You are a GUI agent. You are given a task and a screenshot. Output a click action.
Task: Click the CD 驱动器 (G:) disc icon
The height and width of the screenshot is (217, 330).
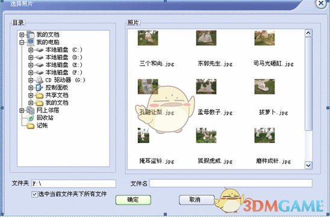39,80
